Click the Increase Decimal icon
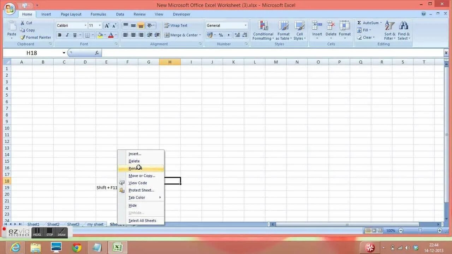The width and height of the screenshot is (452, 254). [x=237, y=35]
